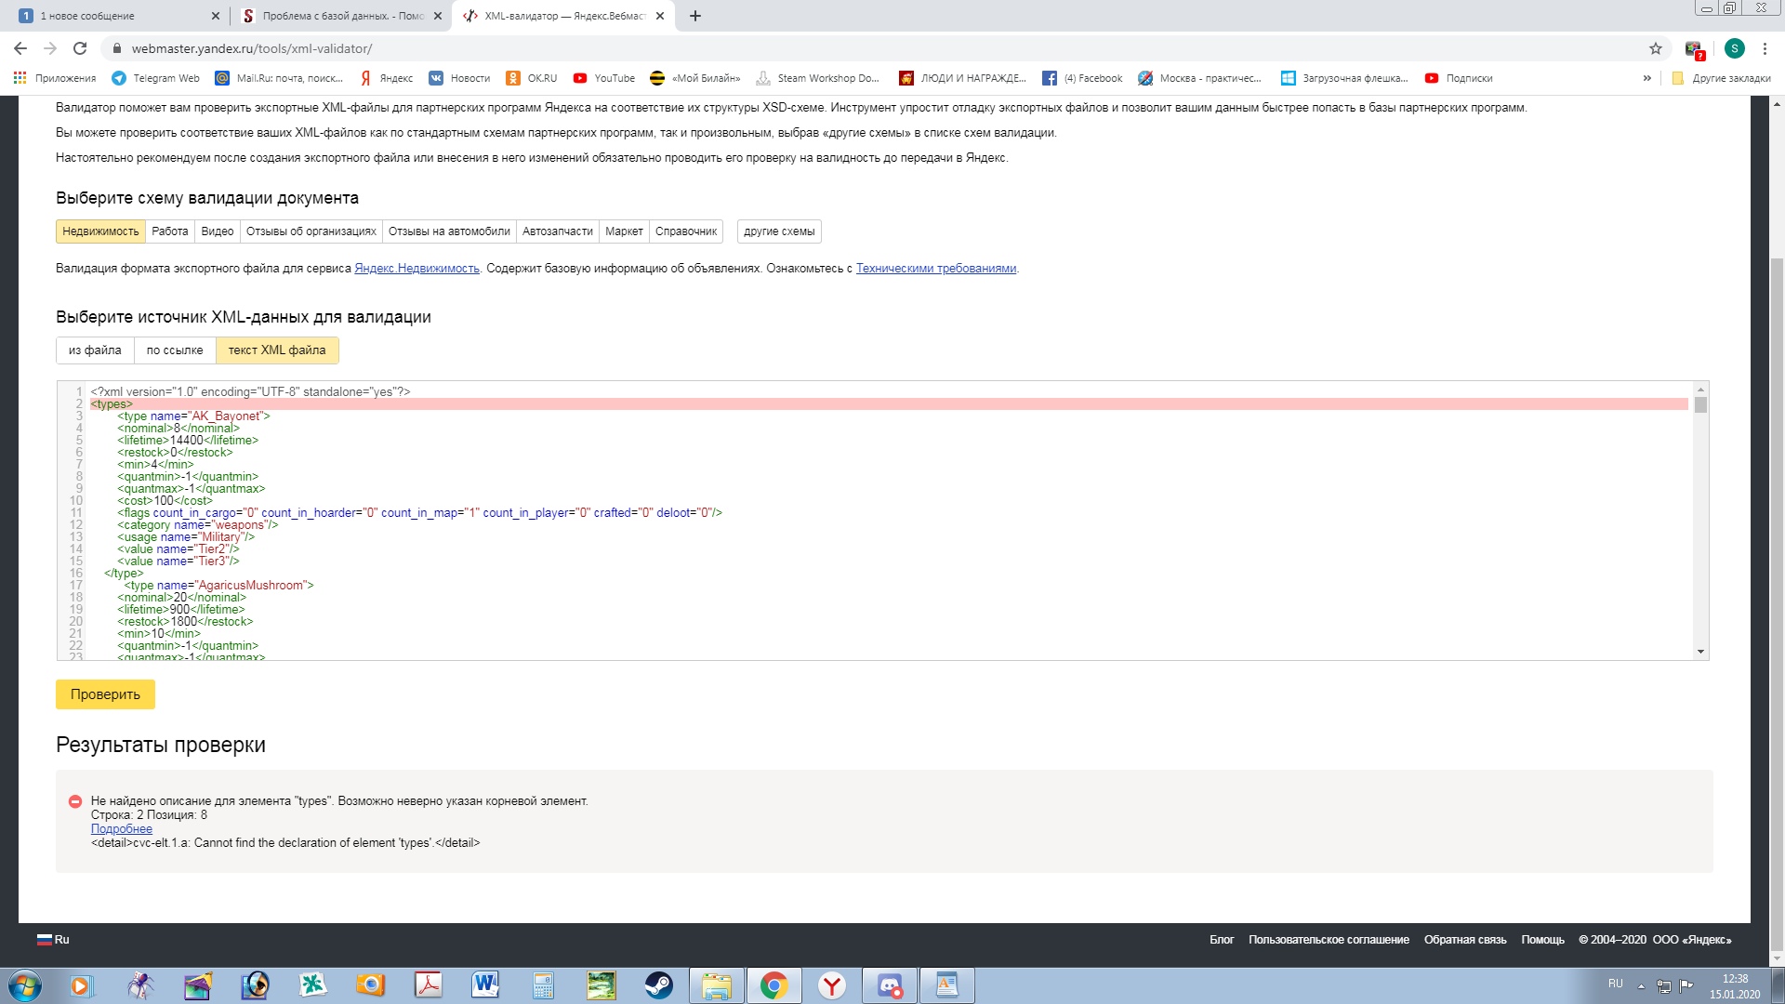Click the XML editor scrollbar down arrow
The height and width of the screenshot is (1004, 1785).
click(x=1700, y=652)
